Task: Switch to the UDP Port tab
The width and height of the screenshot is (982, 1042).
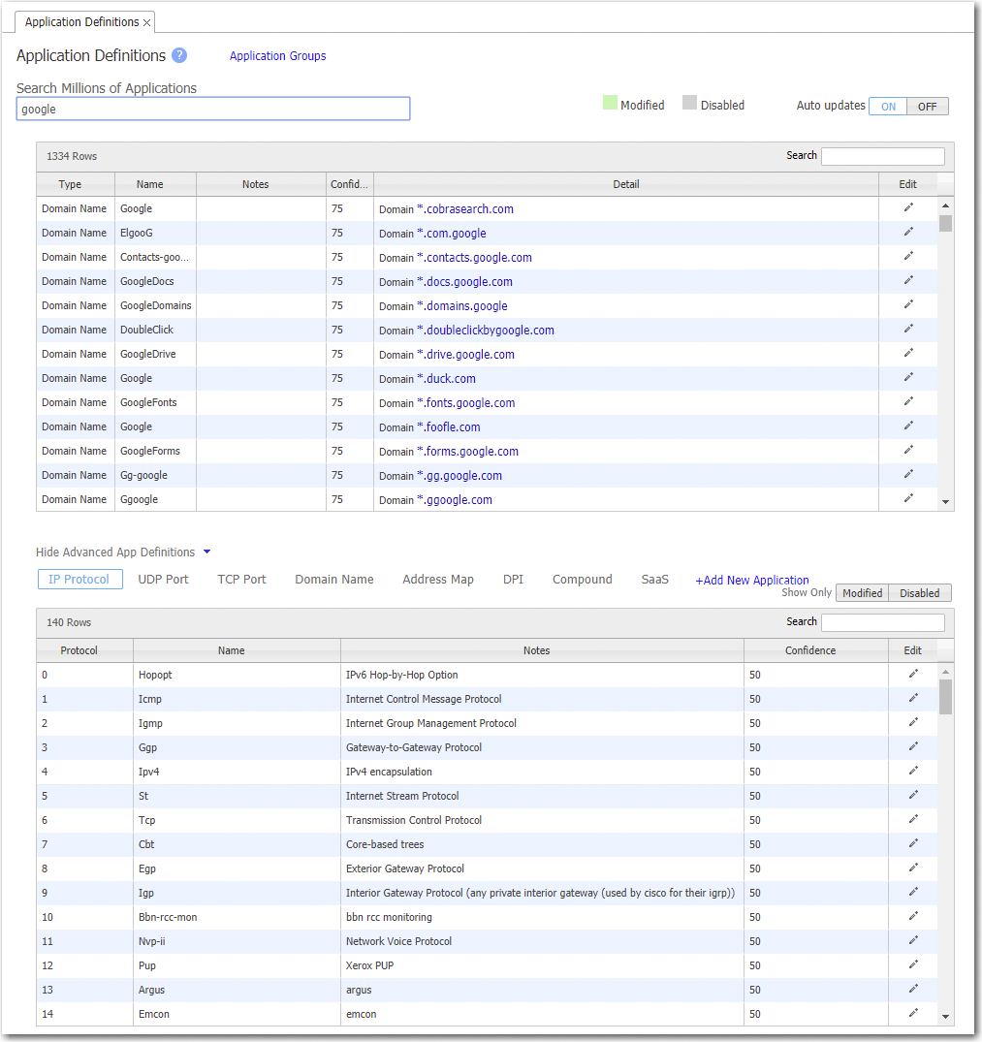Action: 163,579
